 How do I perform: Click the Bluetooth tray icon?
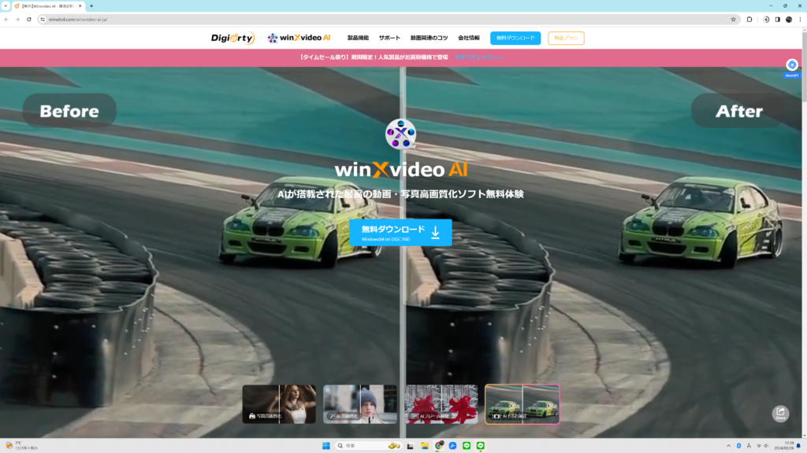(738, 446)
